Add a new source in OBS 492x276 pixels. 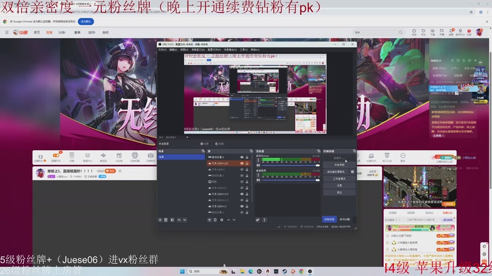point(209,220)
